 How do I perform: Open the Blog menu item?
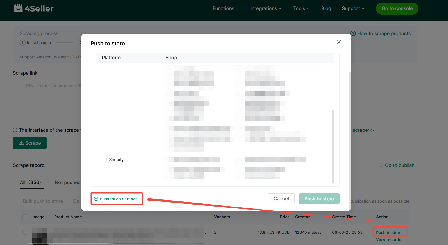coord(326,8)
